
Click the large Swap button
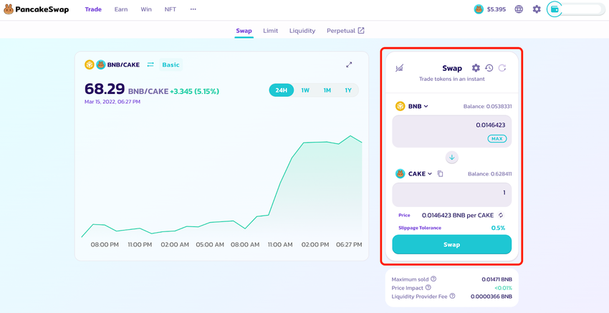point(451,245)
